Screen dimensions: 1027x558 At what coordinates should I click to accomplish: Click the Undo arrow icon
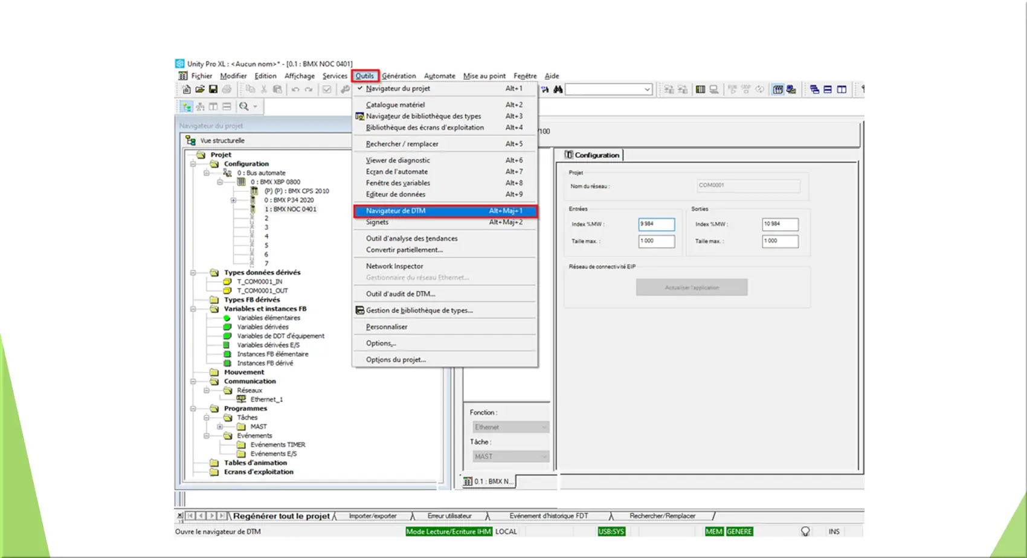[x=295, y=89]
